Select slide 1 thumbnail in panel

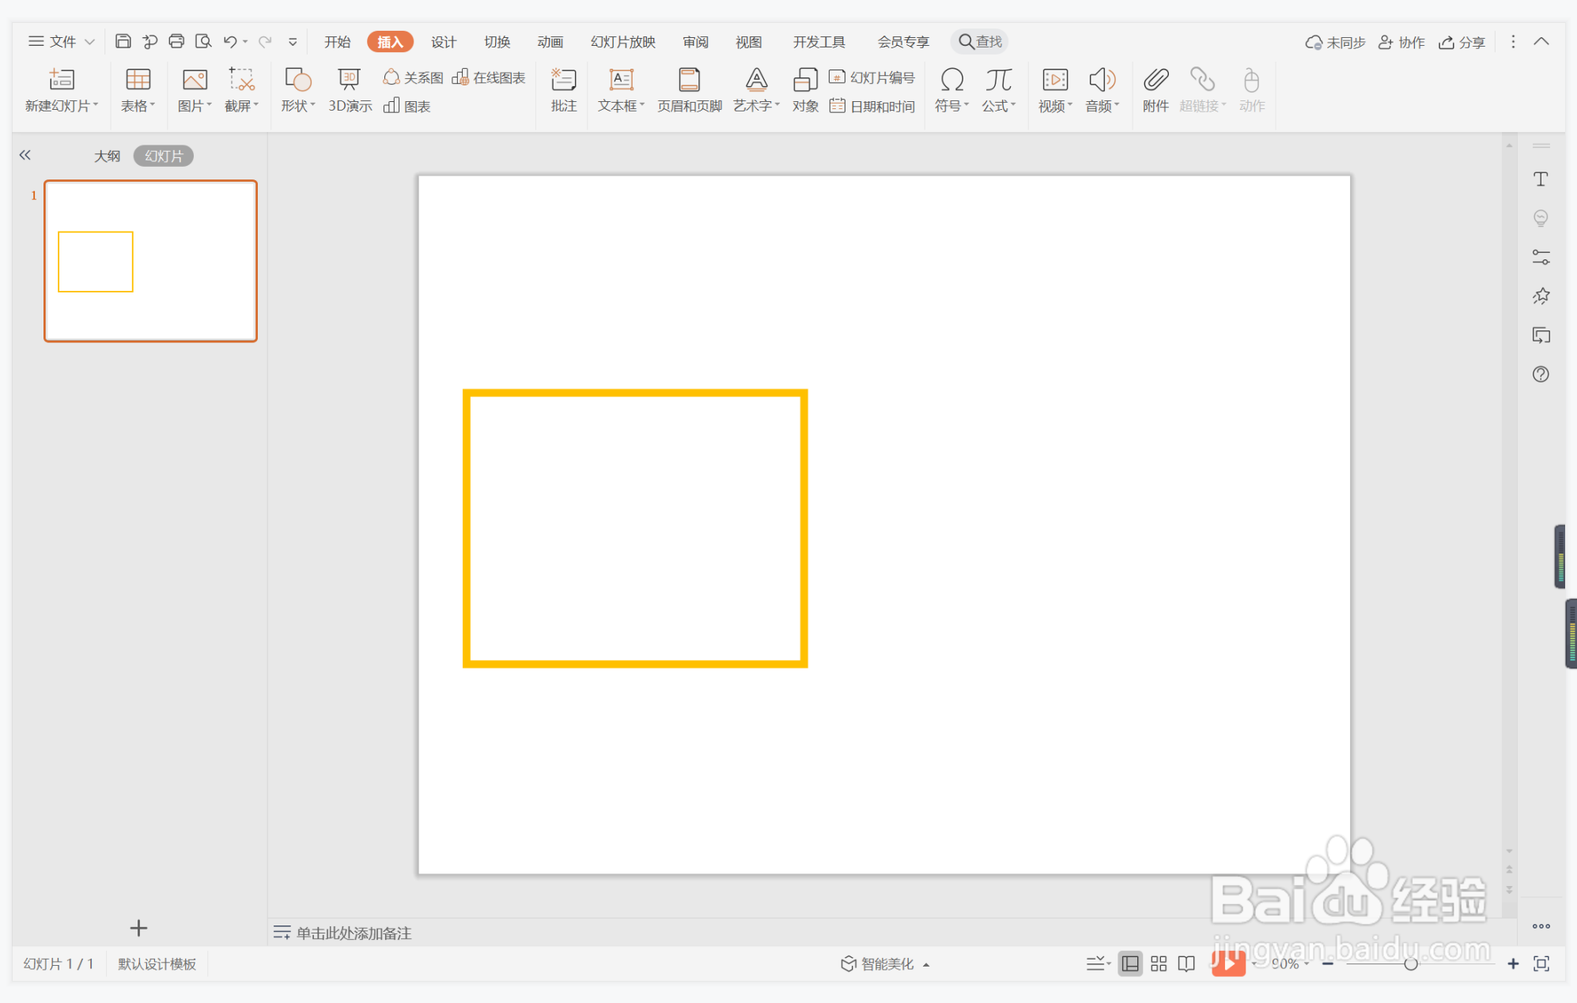tap(150, 261)
